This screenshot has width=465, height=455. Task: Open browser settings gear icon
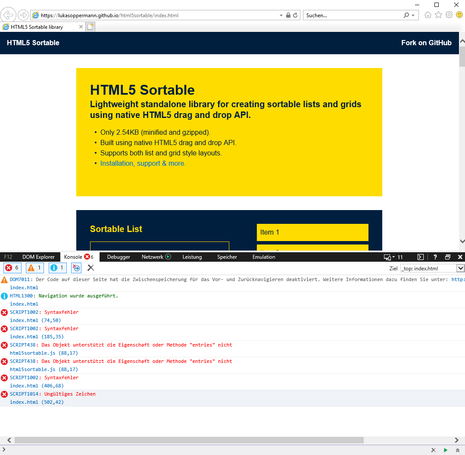click(x=449, y=15)
